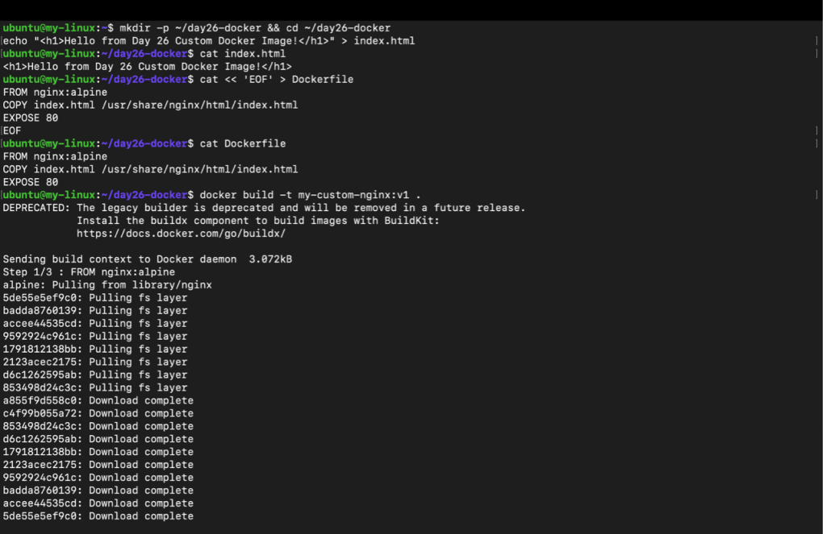Image resolution: width=826 pixels, height=534 pixels.
Task: Click "badda8760139: Download complete" line
Action: 98,491
